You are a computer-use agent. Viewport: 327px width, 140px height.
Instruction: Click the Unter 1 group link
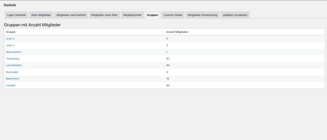[x=10, y=45]
